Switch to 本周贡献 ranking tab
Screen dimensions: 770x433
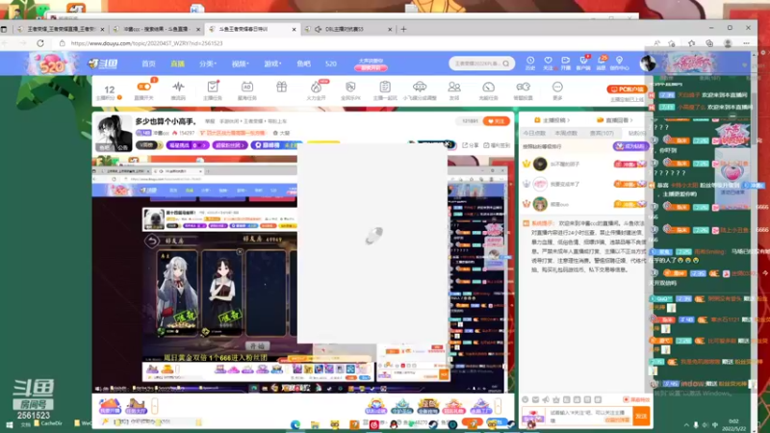point(566,133)
